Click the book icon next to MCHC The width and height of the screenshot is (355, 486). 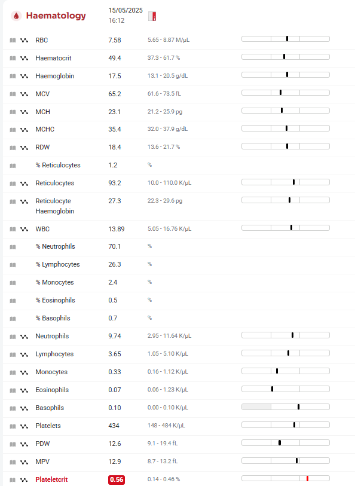point(13,130)
